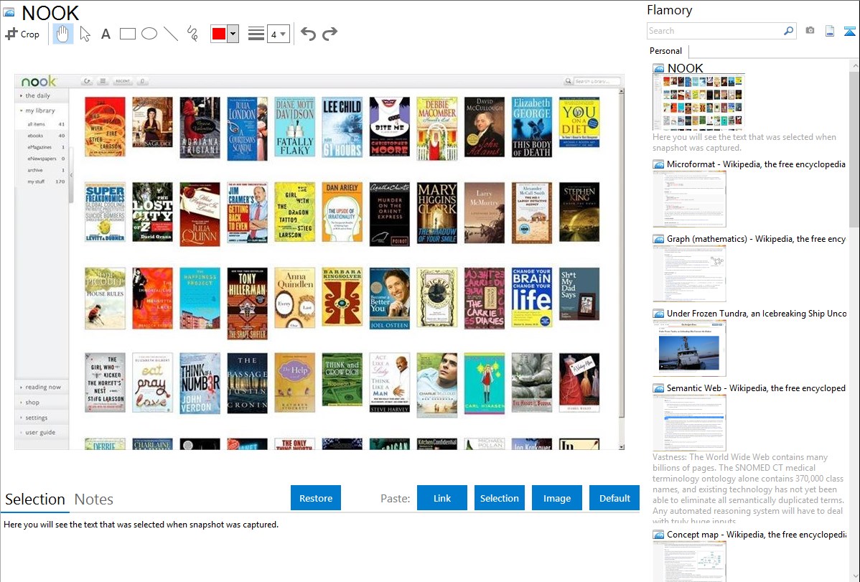Viewport: 860px width, 582px height.
Task: Click the paste Selection button
Action: pyautogui.click(x=500, y=498)
